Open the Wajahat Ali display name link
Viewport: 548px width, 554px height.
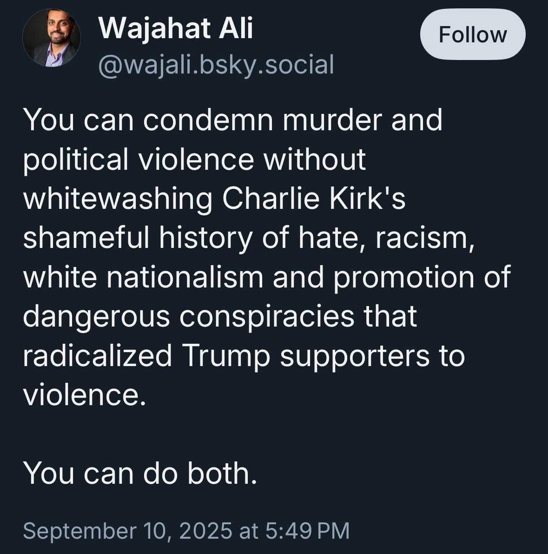[x=176, y=28]
